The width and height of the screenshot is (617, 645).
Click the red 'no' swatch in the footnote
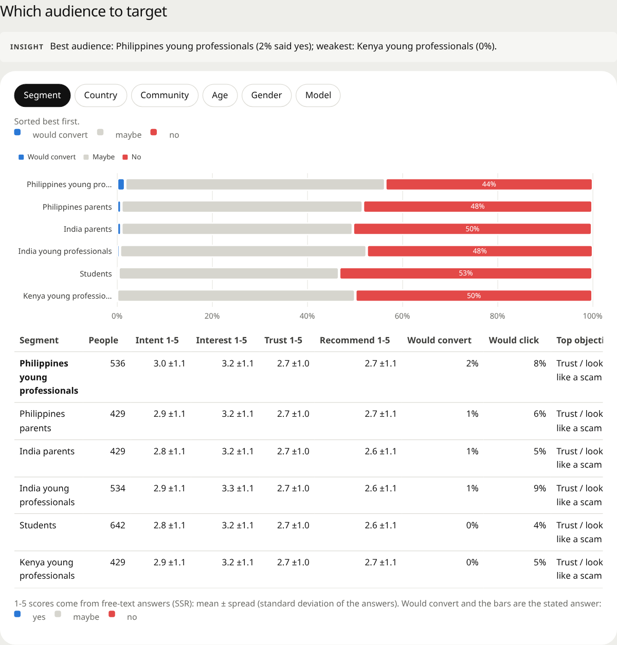click(112, 614)
